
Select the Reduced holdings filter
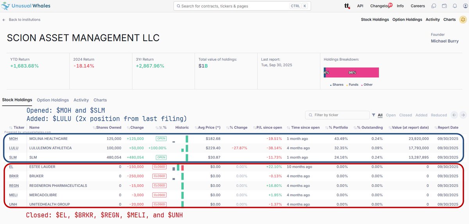tap(439, 115)
